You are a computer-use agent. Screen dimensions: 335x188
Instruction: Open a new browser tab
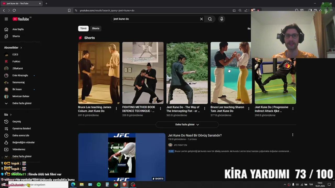pyautogui.click(x=46, y=3)
